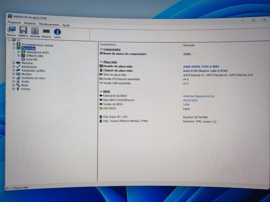Expand the Processador(es) central node
The image size is (270, 202).
tap(14, 44)
